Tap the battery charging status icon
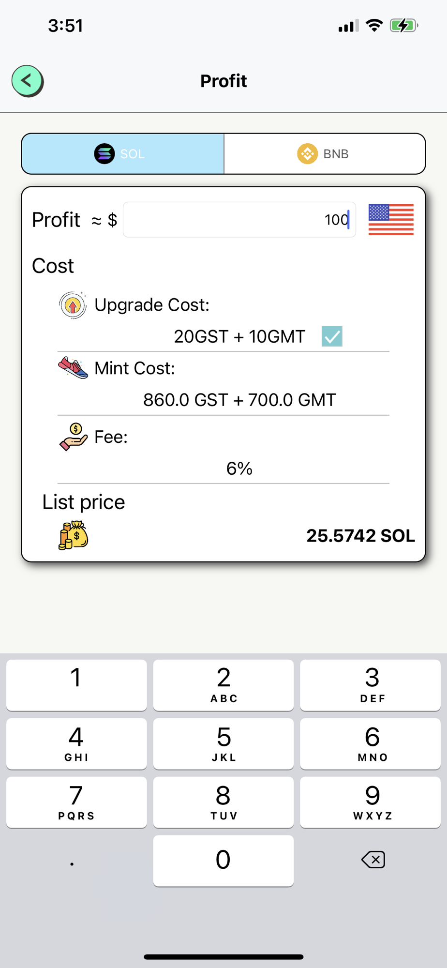The image size is (447, 968). point(403,26)
